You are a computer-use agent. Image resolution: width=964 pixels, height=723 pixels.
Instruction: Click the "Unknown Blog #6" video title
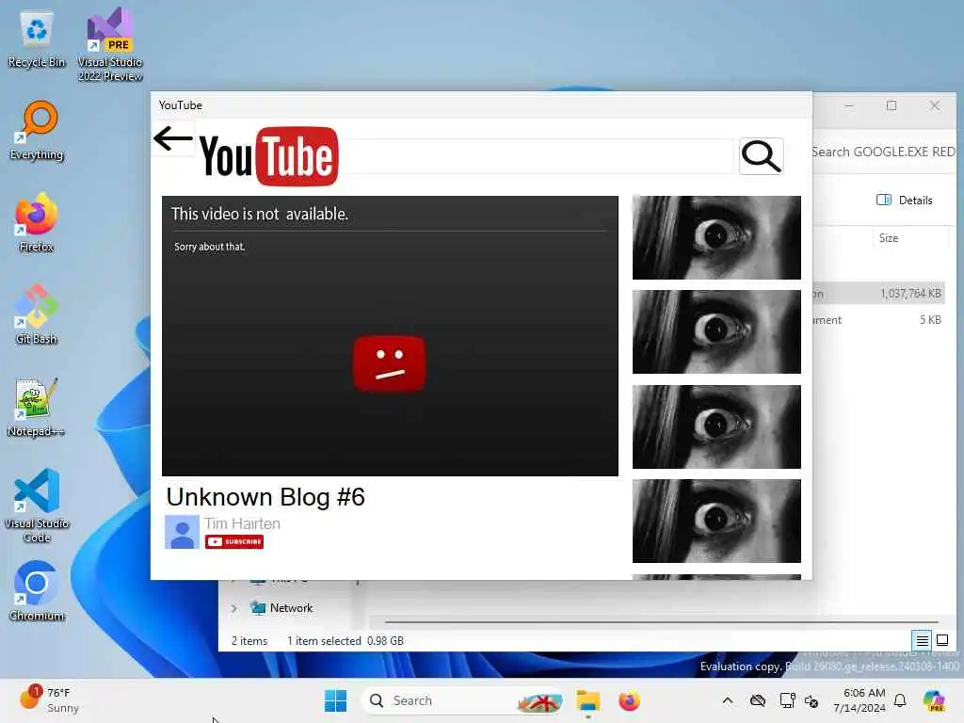pos(265,497)
